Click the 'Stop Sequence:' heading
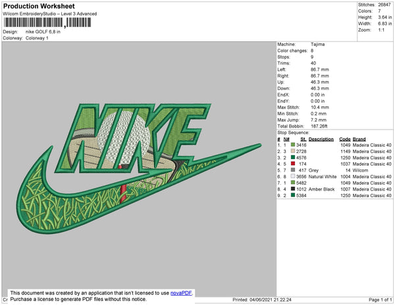The width and height of the screenshot is (395, 305). tap(293, 133)
